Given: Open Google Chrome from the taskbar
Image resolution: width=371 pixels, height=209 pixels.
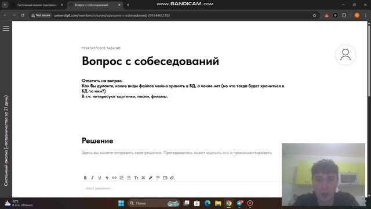Looking at the screenshot, I should (x=228, y=203).
